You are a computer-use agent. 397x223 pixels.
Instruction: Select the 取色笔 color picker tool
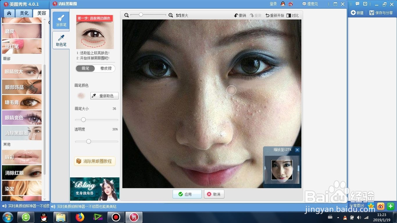(x=61, y=40)
